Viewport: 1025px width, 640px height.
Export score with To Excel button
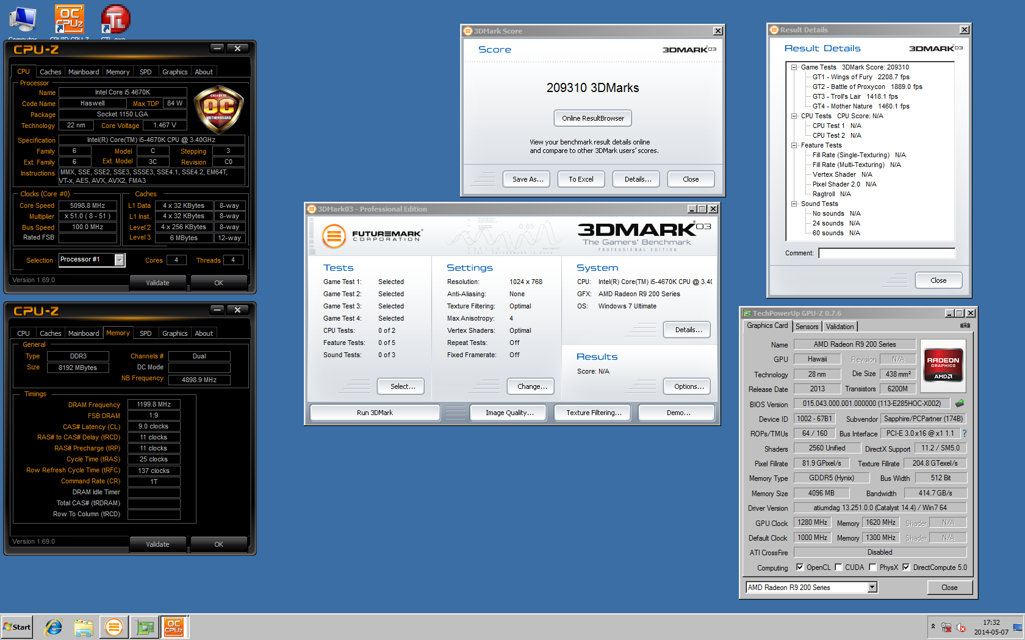[x=581, y=179]
